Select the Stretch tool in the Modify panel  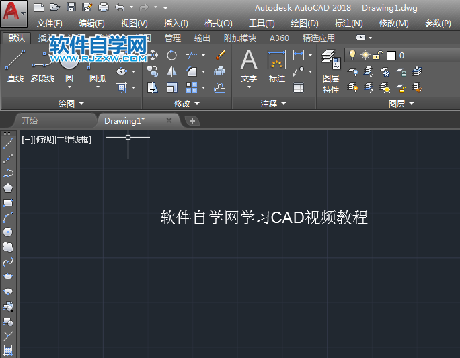153,87
